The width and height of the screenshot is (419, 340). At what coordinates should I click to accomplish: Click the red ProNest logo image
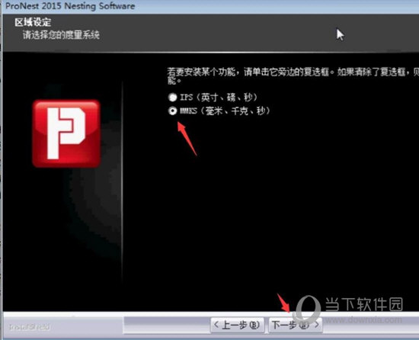tap(66, 133)
